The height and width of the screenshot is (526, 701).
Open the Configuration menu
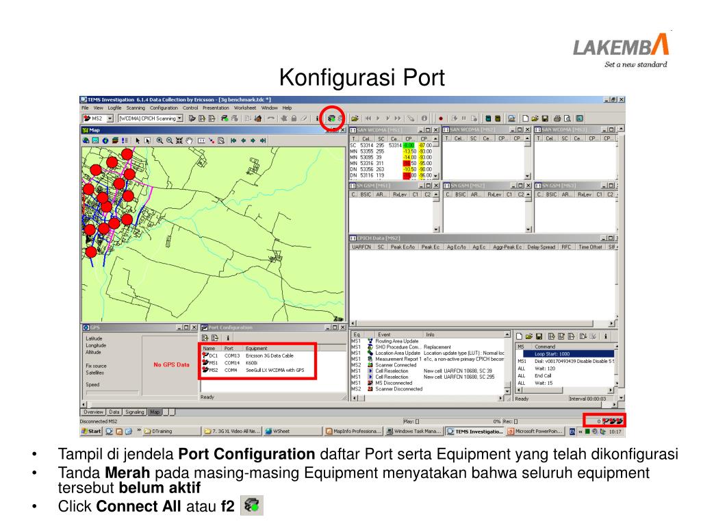click(x=164, y=108)
